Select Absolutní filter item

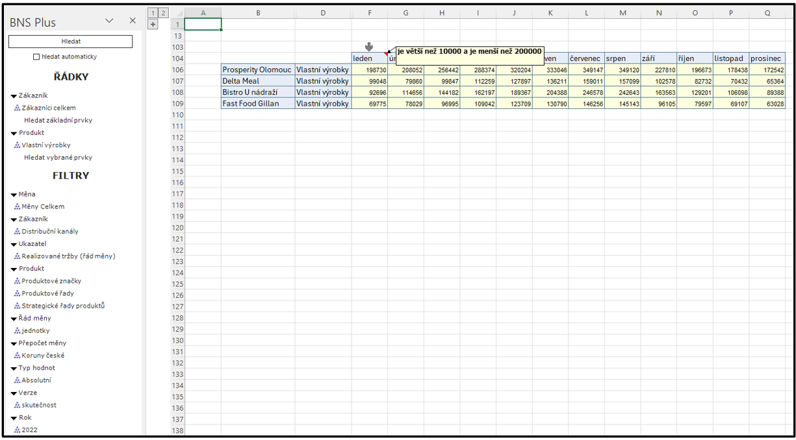36,380
